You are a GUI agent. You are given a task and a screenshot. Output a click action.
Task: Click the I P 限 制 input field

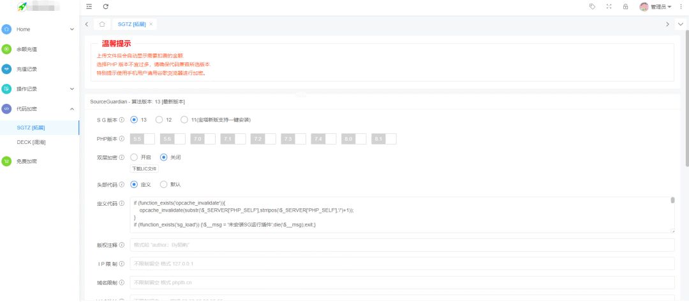coord(402,264)
